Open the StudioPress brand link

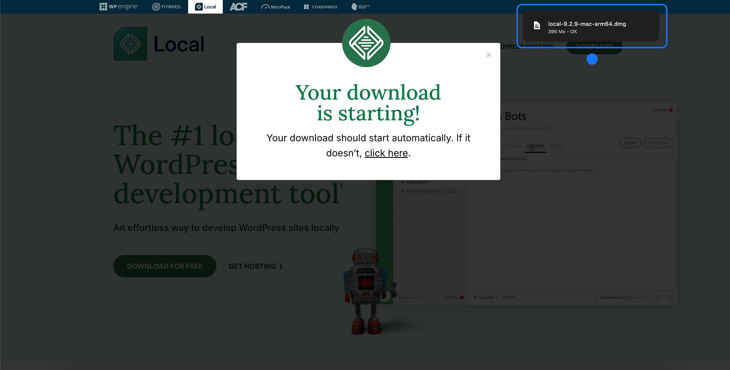coord(321,7)
